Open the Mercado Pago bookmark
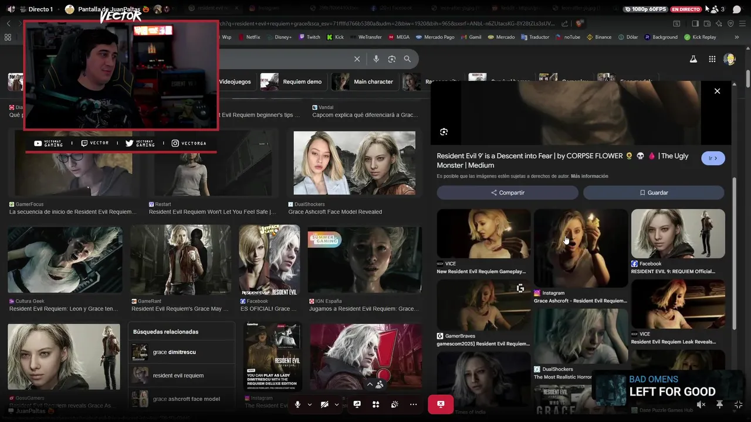Screen dimensions: 751x422 [x=435, y=37]
